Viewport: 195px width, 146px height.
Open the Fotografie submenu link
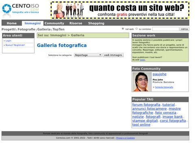pyautogui.click(x=26, y=29)
